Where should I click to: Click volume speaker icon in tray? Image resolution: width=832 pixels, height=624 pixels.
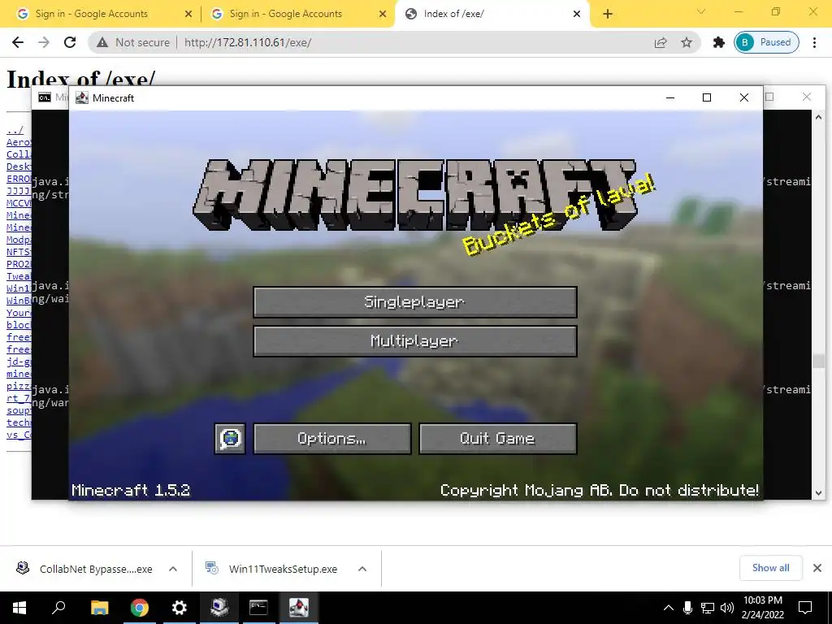tap(727, 608)
